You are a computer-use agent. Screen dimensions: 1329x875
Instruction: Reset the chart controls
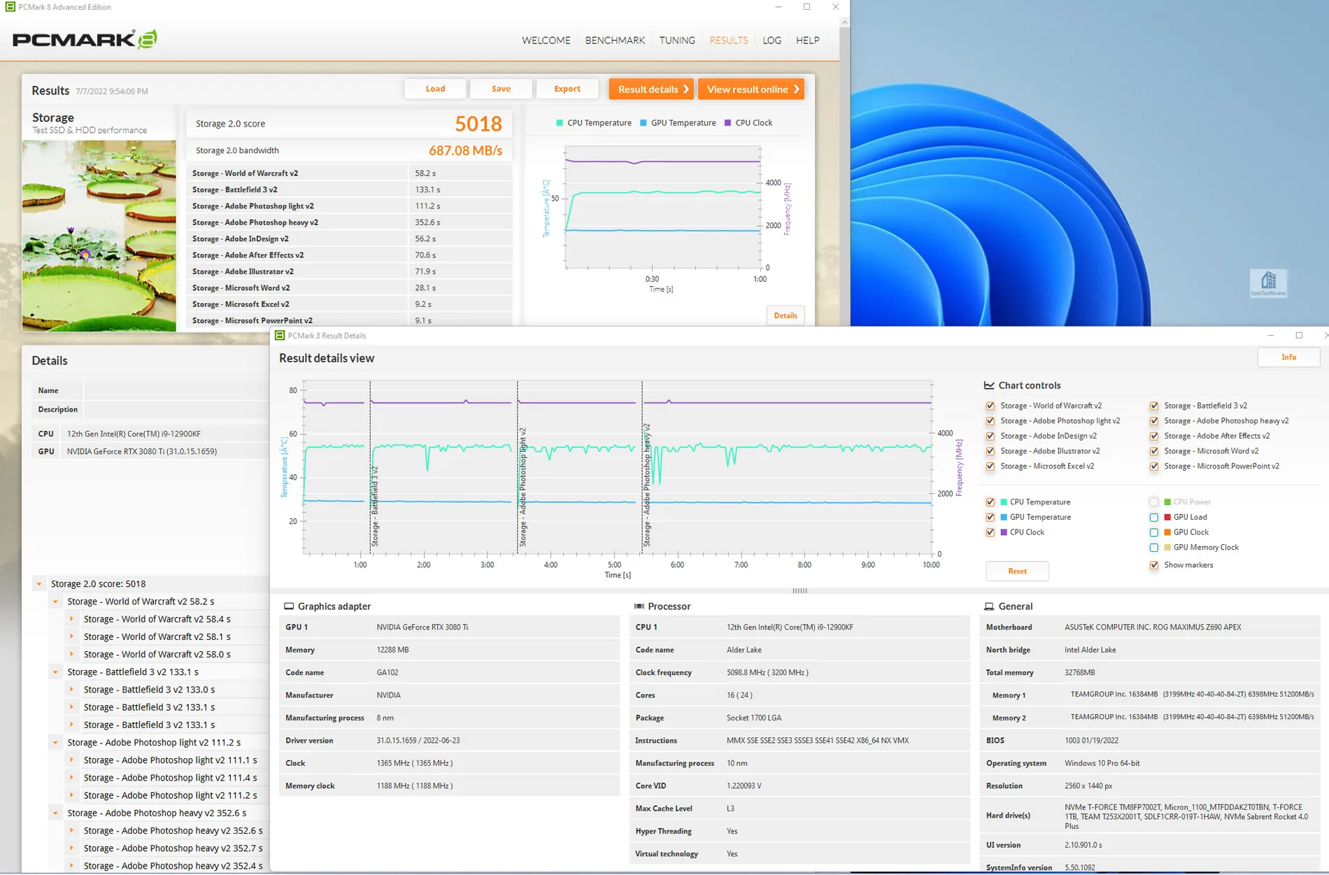[1017, 571]
